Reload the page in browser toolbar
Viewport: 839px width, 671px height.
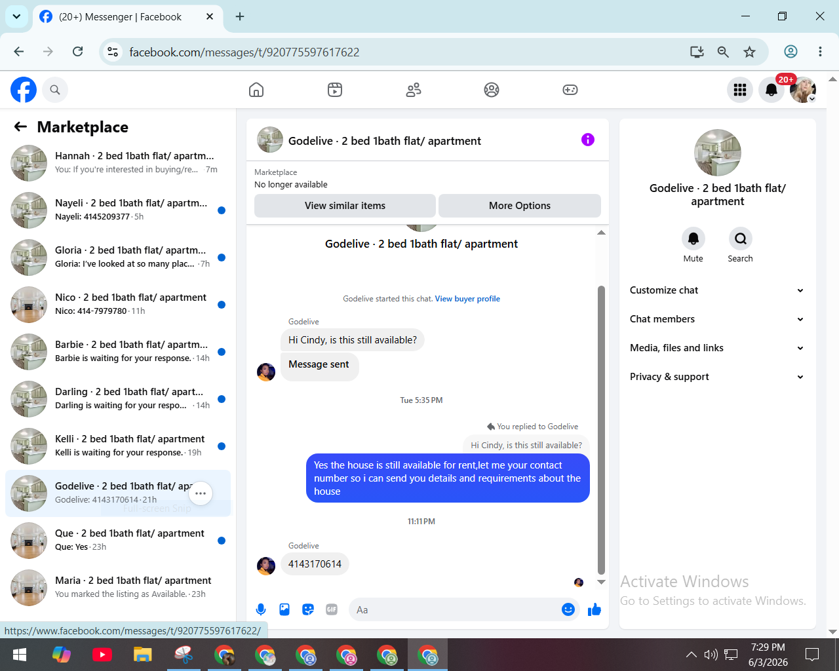[77, 52]
